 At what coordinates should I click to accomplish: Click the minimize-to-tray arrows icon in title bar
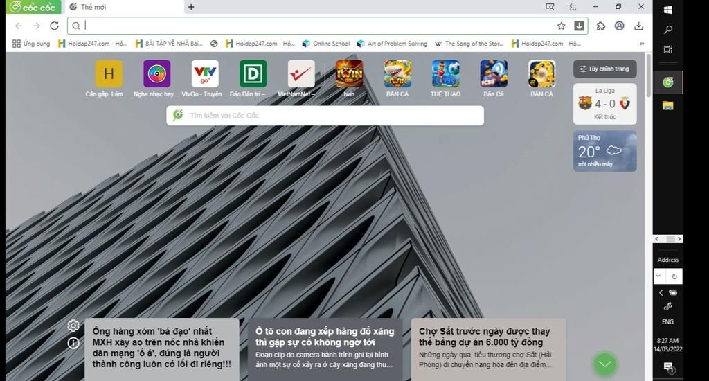[573, 7]
